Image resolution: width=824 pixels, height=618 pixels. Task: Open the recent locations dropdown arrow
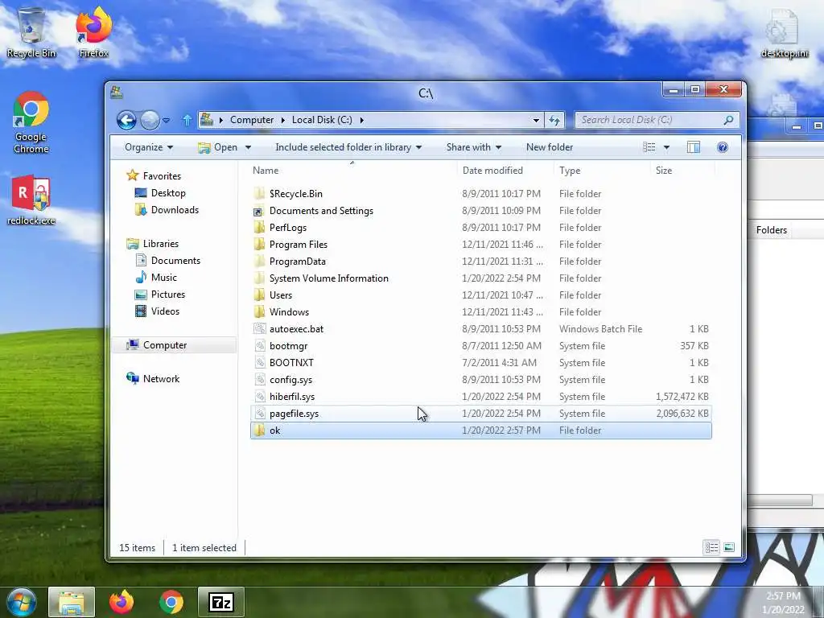166,121
